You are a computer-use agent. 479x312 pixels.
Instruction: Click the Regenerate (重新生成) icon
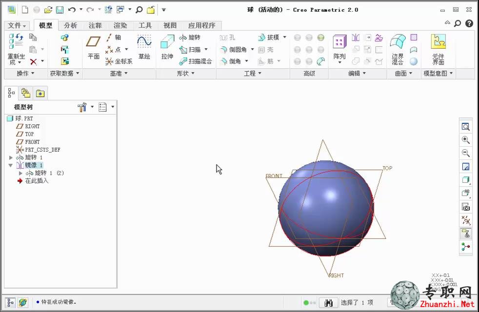tap(16, 41)
